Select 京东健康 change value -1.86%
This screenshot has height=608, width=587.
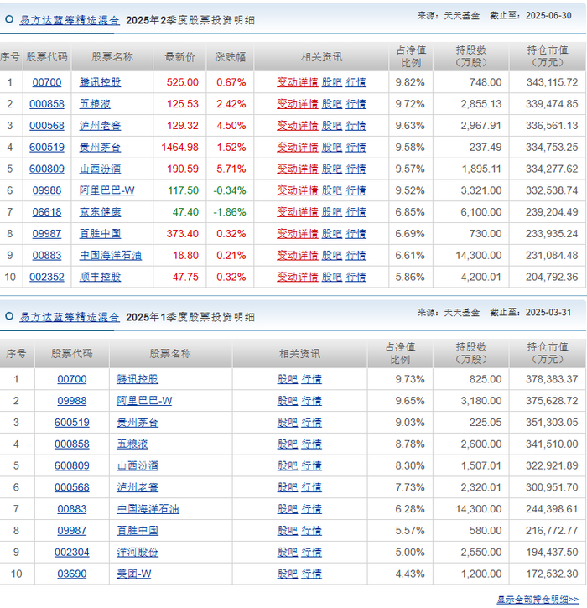230,212
